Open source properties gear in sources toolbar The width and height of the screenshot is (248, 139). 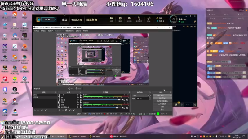coord(66,110)
